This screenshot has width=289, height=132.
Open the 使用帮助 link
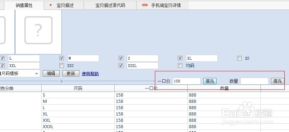(x=90, y=74)
